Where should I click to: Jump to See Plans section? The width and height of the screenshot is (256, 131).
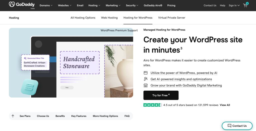coord(25,116)
